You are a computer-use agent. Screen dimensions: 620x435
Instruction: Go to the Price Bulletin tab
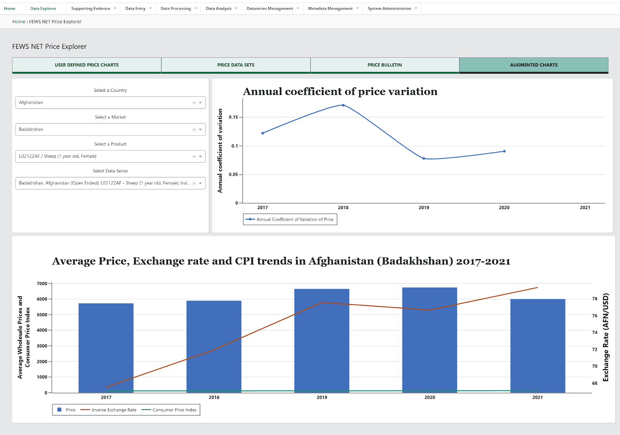point(384,65)
